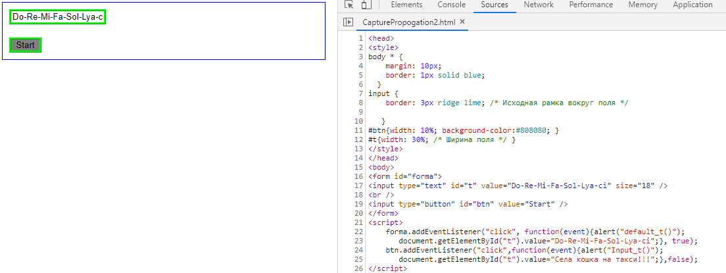This screenshot has width=726, height=273.
Task: Click line number 17 in the gutter
Action: pos(358,186)
